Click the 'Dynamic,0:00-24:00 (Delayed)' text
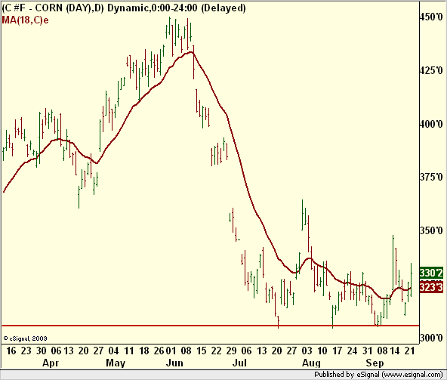This screenshot has height=380, width=447. point(177,8)
